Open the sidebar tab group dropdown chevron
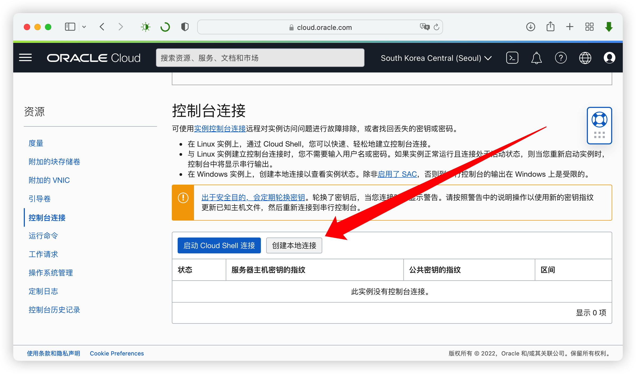 (84, 27)
